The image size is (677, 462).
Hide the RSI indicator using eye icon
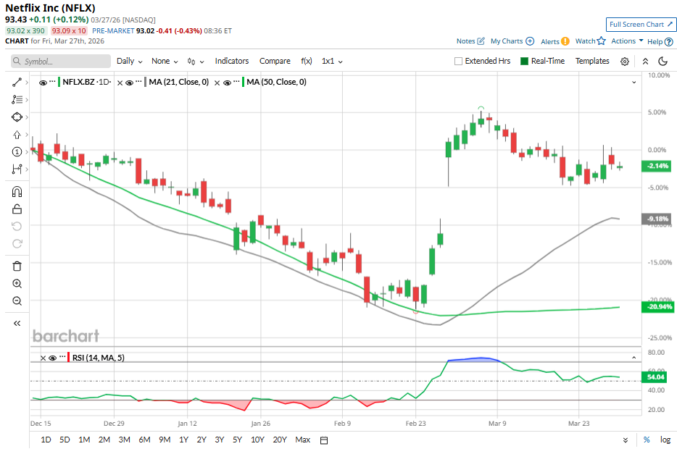tap(52, 358)
